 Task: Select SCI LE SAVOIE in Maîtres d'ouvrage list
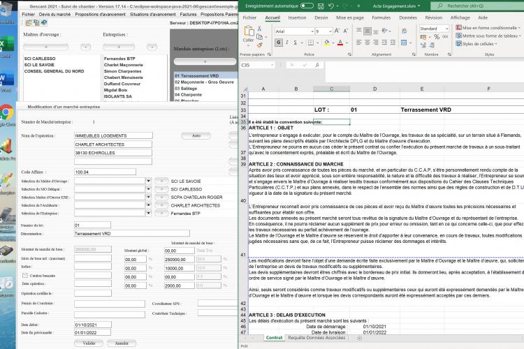coord(39,65)
